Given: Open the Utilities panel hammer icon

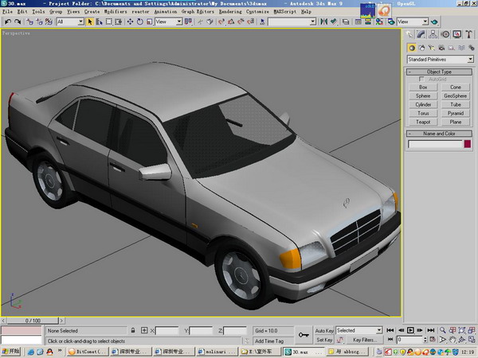Looking at the screenshot, I should (468, 34).
